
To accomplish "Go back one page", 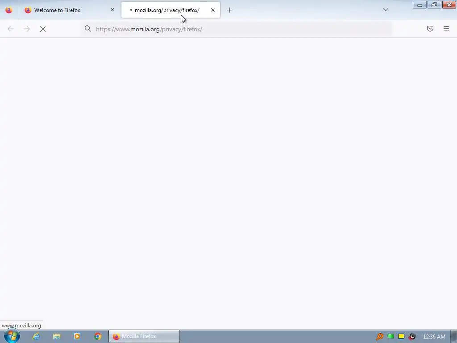I will pos(11,29).
